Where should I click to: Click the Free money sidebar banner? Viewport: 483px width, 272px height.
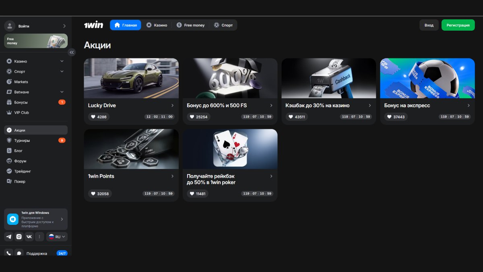pos(36,41)
